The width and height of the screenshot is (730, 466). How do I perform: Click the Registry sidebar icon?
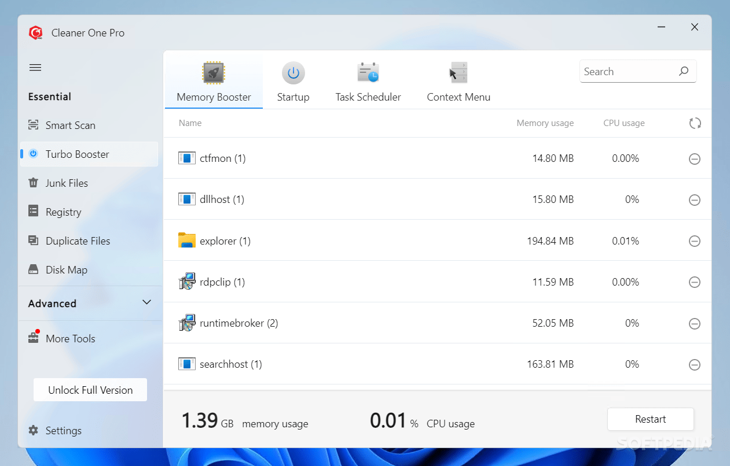34,212
